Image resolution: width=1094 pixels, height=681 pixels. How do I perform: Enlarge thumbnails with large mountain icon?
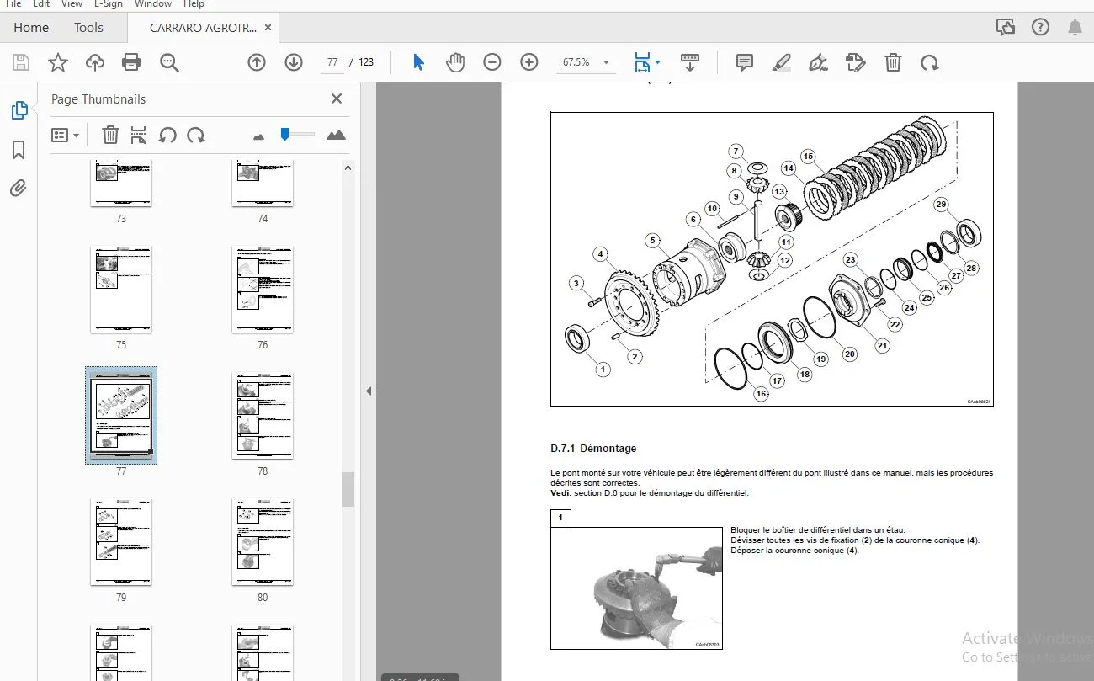point(336,135)
